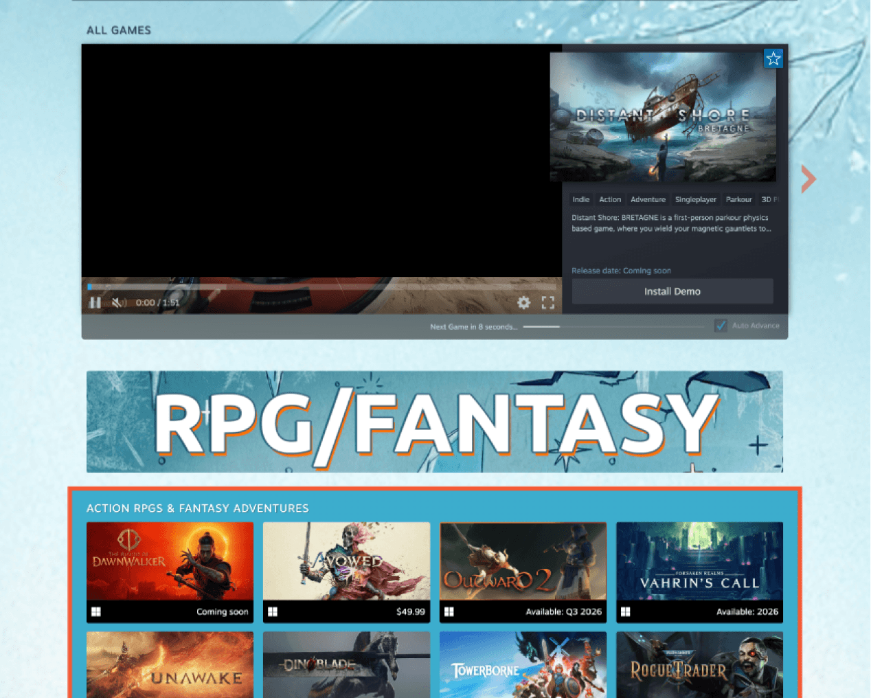
Task: Advance to next game with right arrow
Action: [808, 179]
